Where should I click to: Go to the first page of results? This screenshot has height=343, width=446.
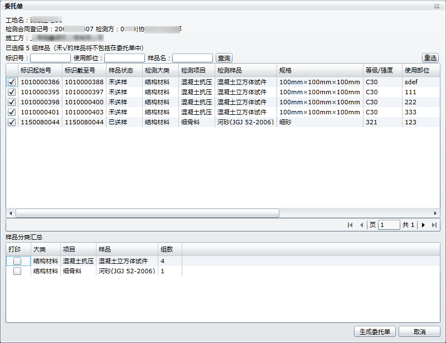pos(350,225)
